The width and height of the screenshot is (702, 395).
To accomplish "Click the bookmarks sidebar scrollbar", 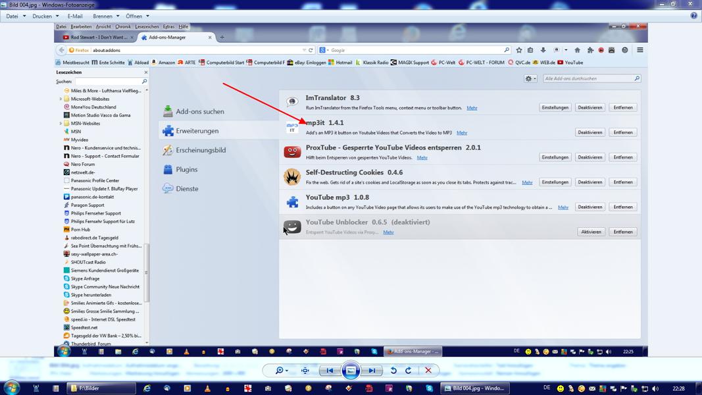I will coord(147,273).
